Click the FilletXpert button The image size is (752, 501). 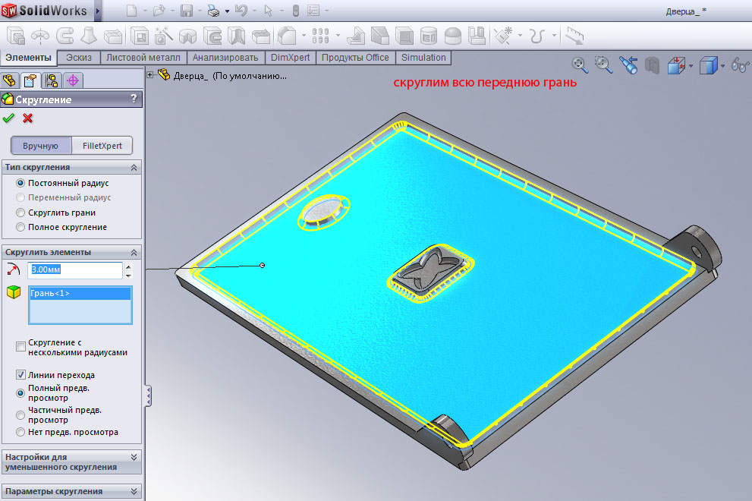(x=102, y=145)
